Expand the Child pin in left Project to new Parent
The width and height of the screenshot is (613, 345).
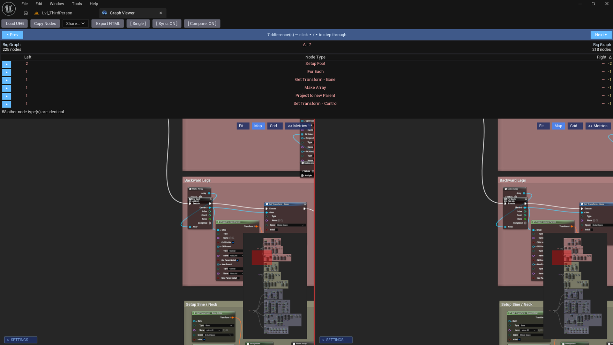220,230
